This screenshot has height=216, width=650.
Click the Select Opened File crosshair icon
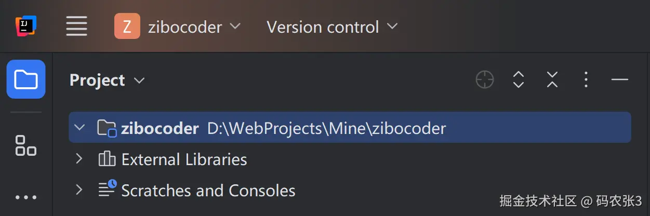point(484,80)
